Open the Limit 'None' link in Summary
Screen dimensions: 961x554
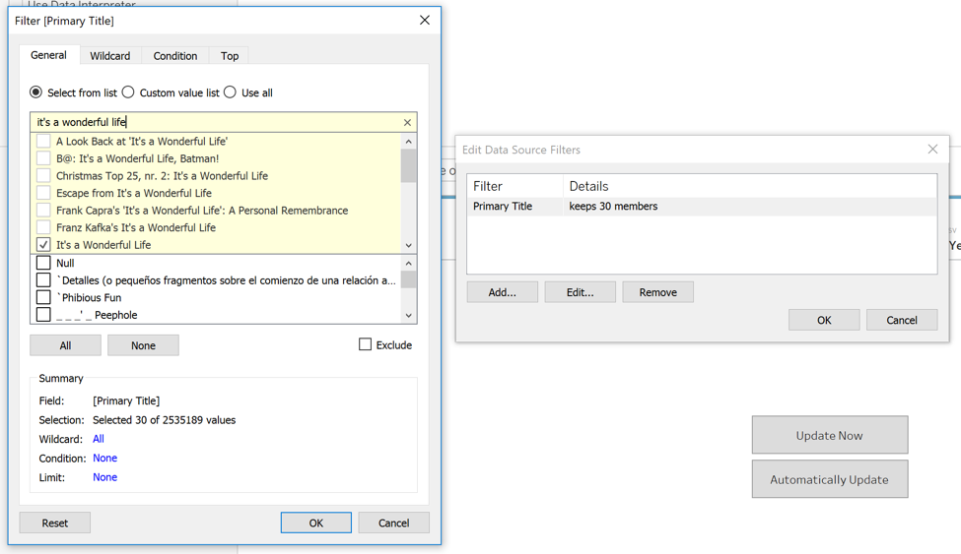point(104,477)
